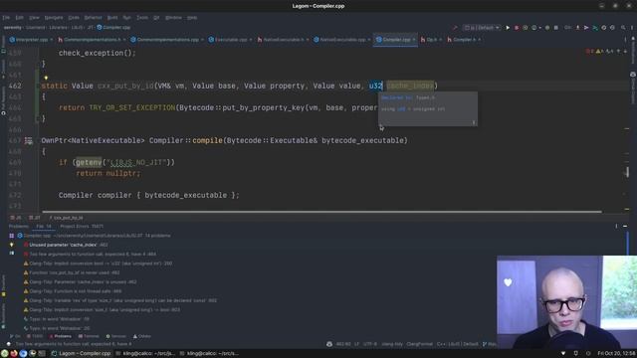Open the Git menu
The width and height of the screenshot is (637, 358).
tap(156, 18)
